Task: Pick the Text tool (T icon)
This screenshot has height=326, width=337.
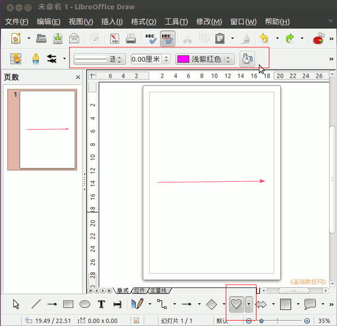Action: (x=101, y=304)
